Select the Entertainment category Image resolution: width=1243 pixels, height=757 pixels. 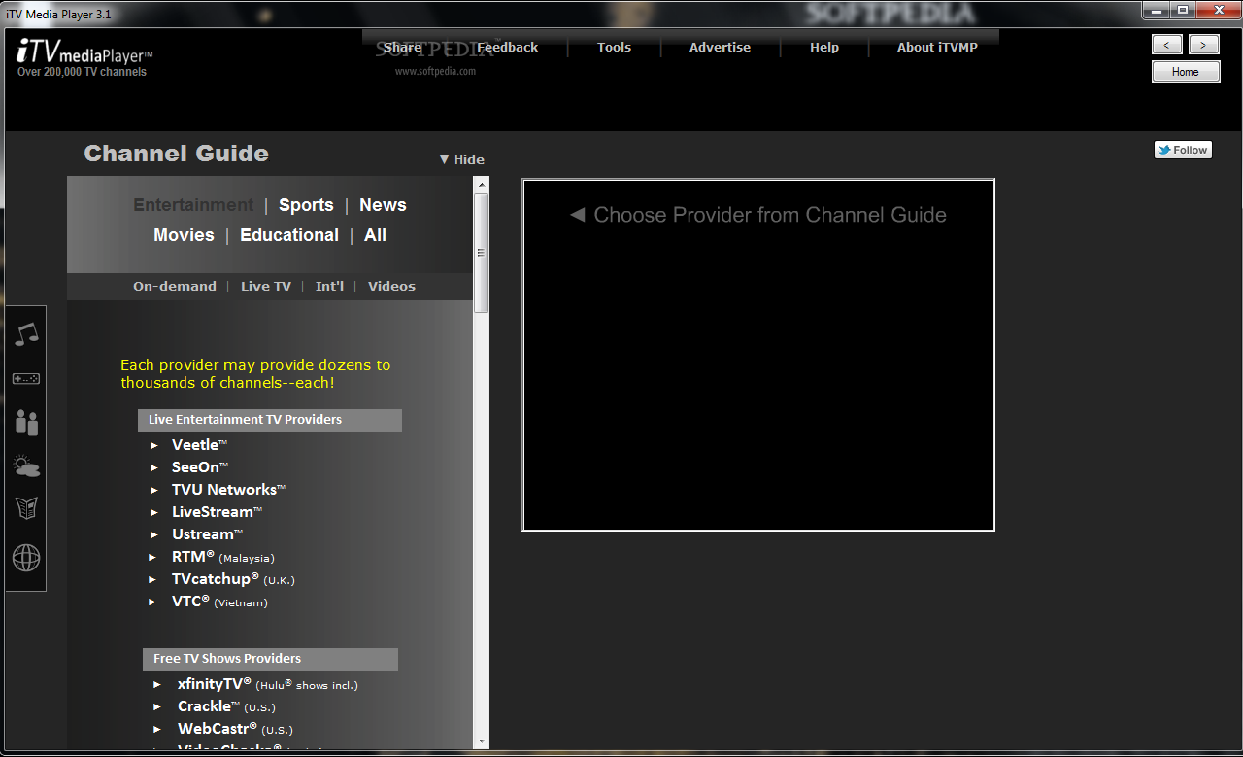[x=193, y=205]
